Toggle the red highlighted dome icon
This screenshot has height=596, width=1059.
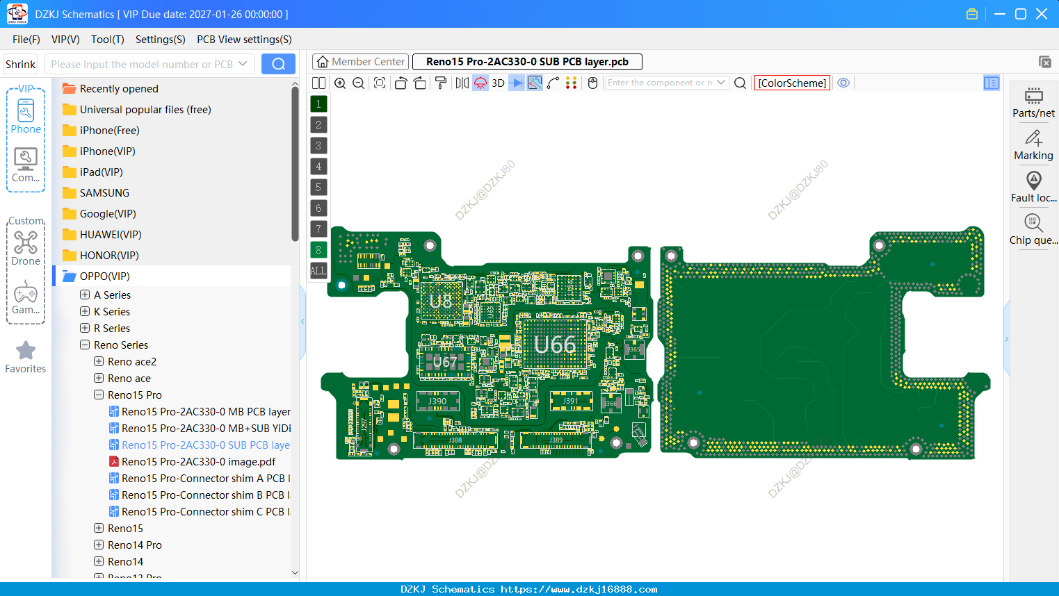pos(480,83)
